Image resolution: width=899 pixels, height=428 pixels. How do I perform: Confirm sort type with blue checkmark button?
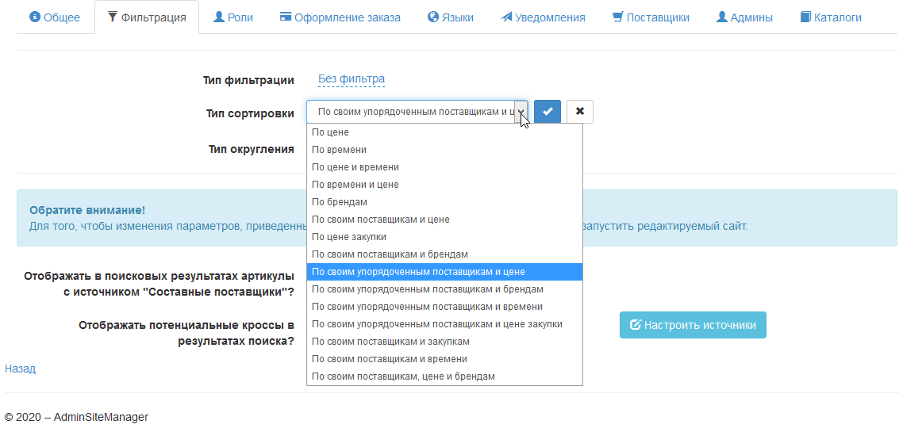547,112
